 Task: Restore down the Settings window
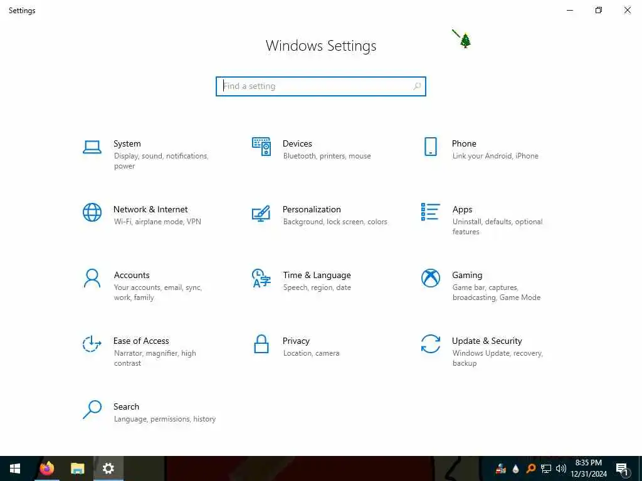(599, 10)
